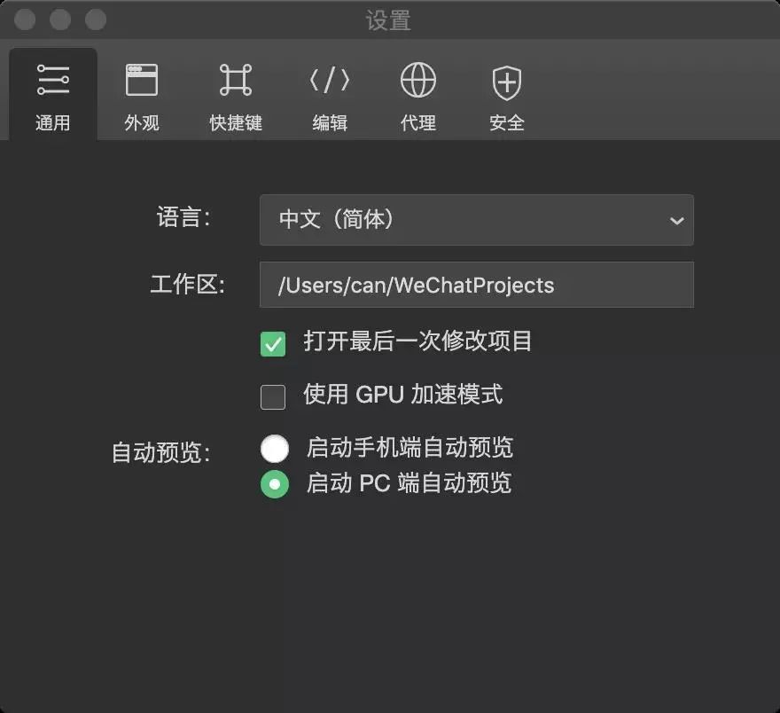
Task: Select the workspace path input field
Action: (476, 285)
